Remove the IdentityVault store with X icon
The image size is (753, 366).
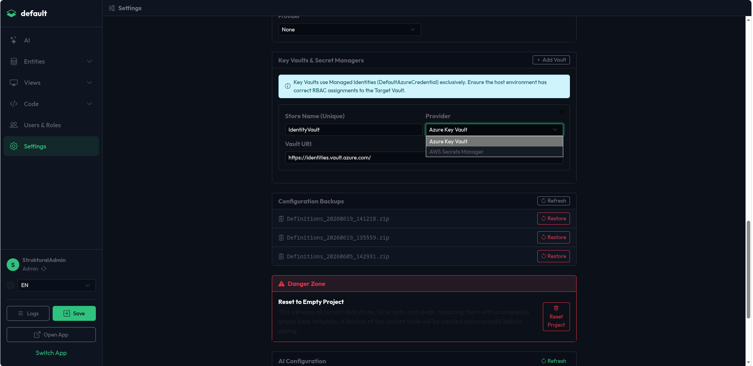562,112
